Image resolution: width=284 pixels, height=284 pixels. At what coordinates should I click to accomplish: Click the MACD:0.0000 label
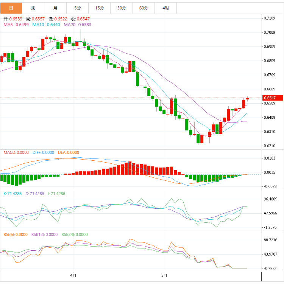pyautogui.click(x=16, y=152)
